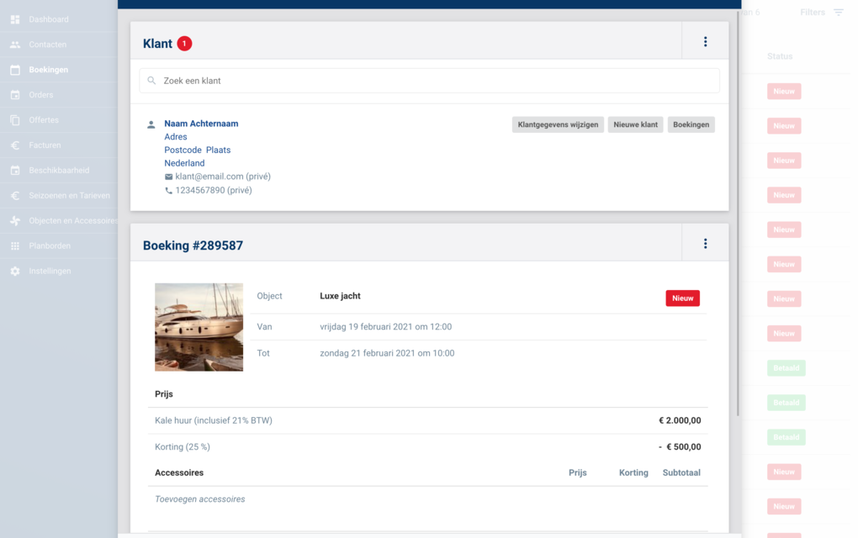Click the Zoek een klant search field
Image resolution: width=858 pixels, height=538 pixels.
[429, 81]
